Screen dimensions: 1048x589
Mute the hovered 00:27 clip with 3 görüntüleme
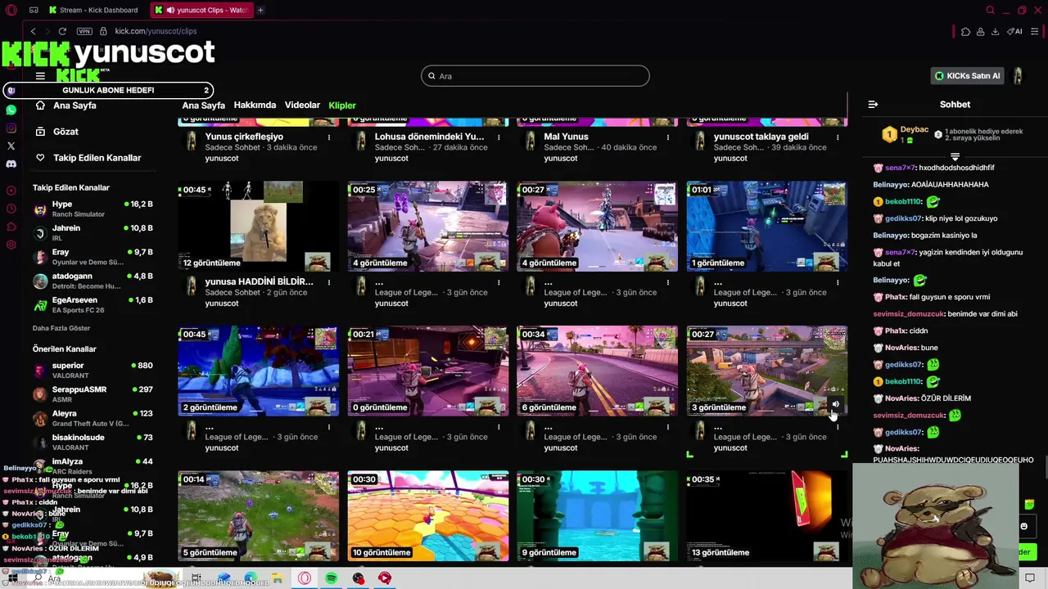[835, 404]
